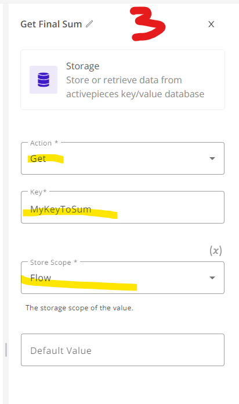Click the Storage piece card
Image resolution: width=239 pixels, height=404 pixels.
pos(123,80)
